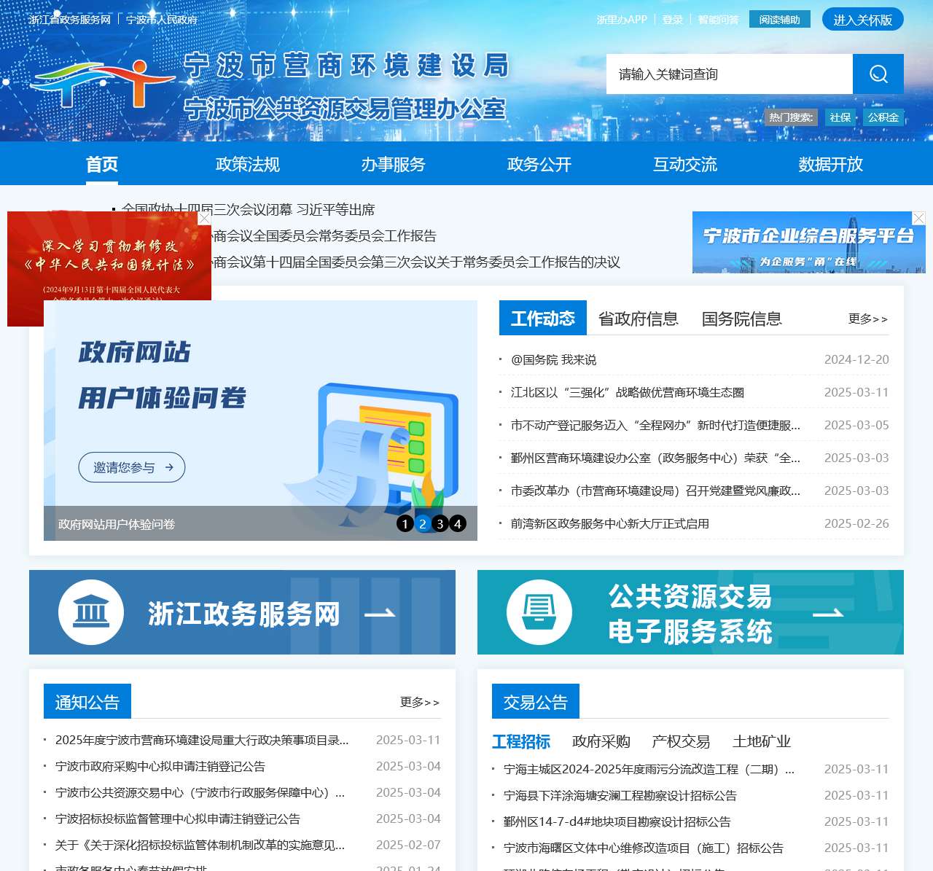Click the 公积金 hot search tag
Image resolution: width=933 pixels, height=871 pixels.
click(x=883, y=117)
